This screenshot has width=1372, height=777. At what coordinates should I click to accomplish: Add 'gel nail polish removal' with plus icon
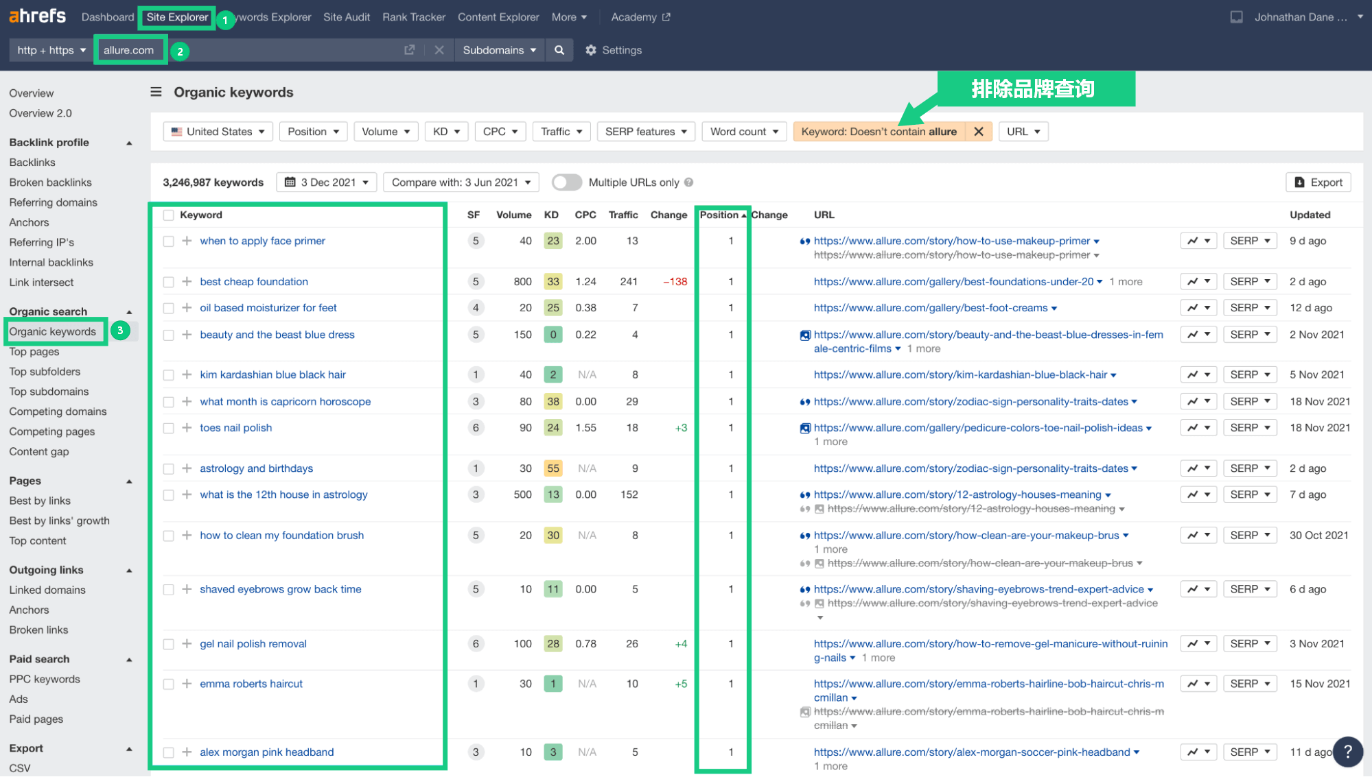[x=187, y=644]
